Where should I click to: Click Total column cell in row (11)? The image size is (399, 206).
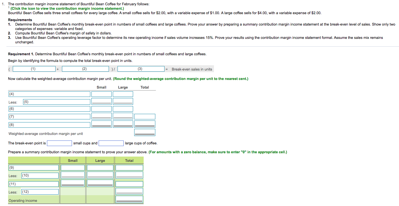(x=129, y=184)
